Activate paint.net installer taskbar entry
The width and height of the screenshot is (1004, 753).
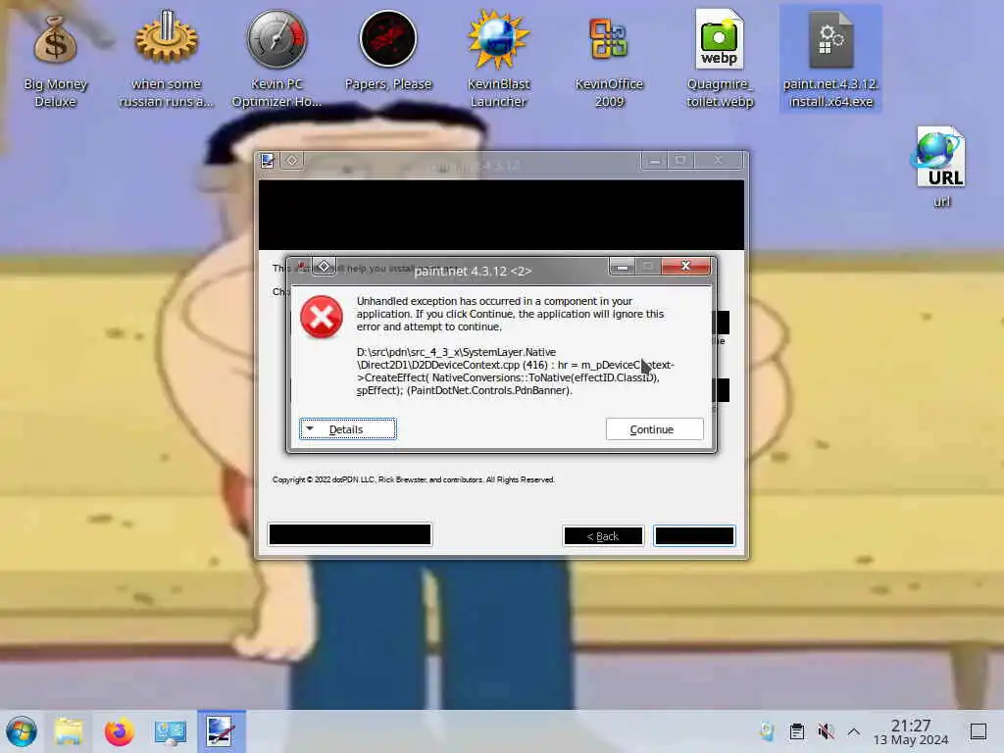[x=221, y=731]
